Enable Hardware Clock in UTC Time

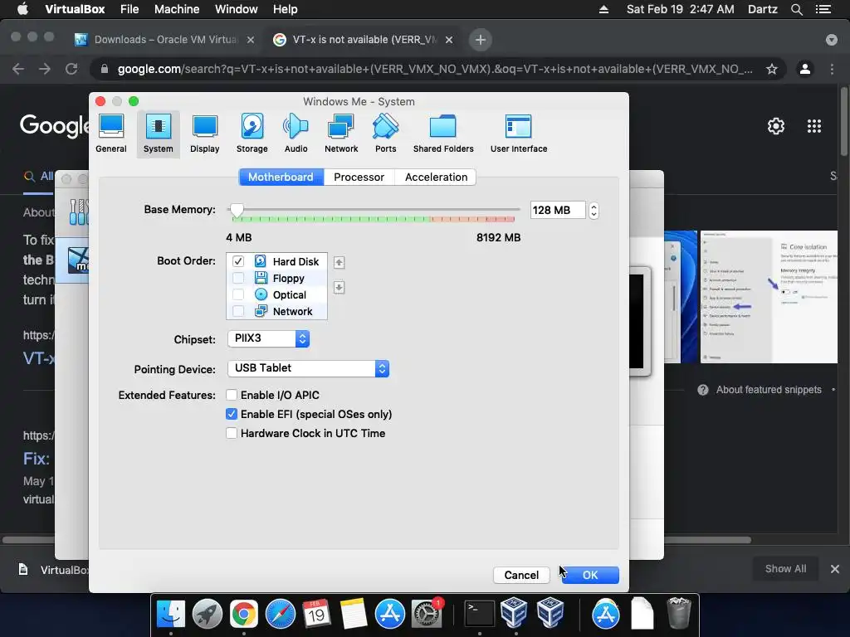(x=232, y=433)
